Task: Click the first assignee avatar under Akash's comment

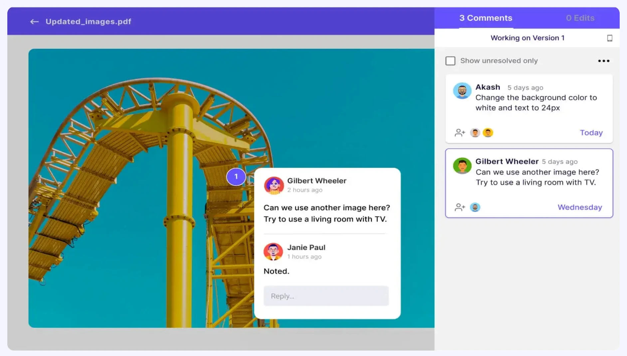Action: tap(475, 132)
